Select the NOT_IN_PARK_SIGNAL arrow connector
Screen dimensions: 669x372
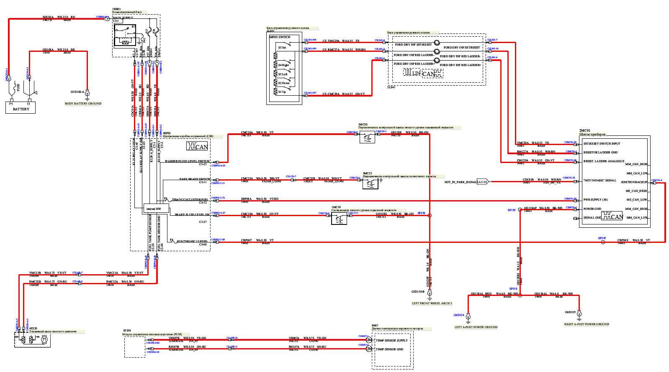pos(483,181)
